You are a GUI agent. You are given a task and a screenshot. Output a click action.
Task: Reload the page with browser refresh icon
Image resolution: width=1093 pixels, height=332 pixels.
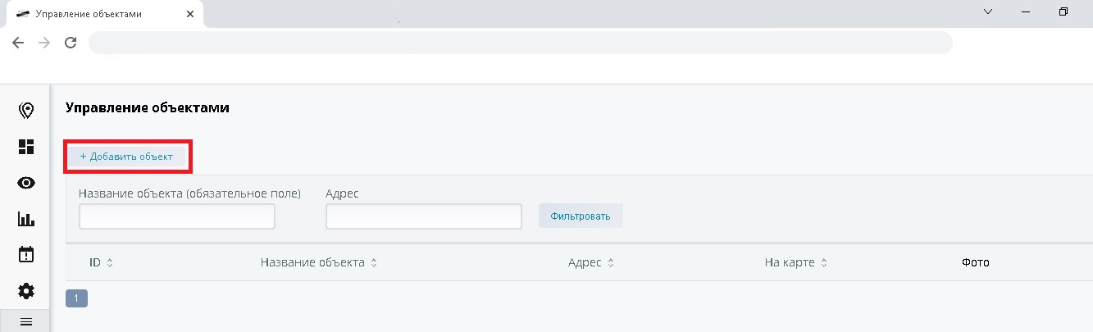tap(71, 43)
